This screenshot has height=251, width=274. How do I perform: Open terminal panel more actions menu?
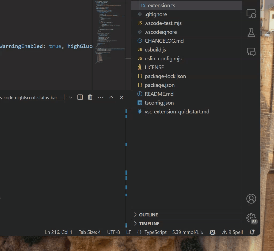[x=101, y=97]
